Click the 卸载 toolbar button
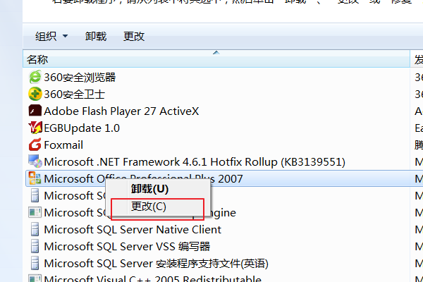 tap(96, 36)
